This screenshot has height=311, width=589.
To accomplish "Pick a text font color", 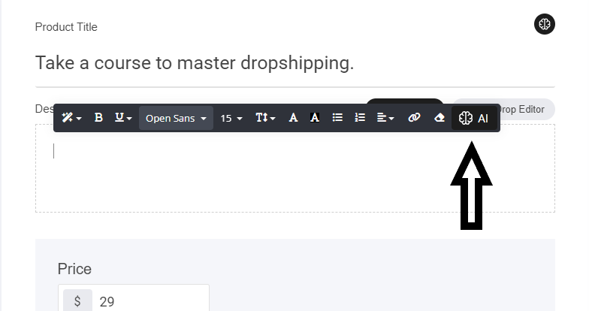I will point(294,118).
